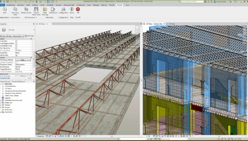Enable the Crop View checkbox
The image size is (248, 141).
click(16, 41)
